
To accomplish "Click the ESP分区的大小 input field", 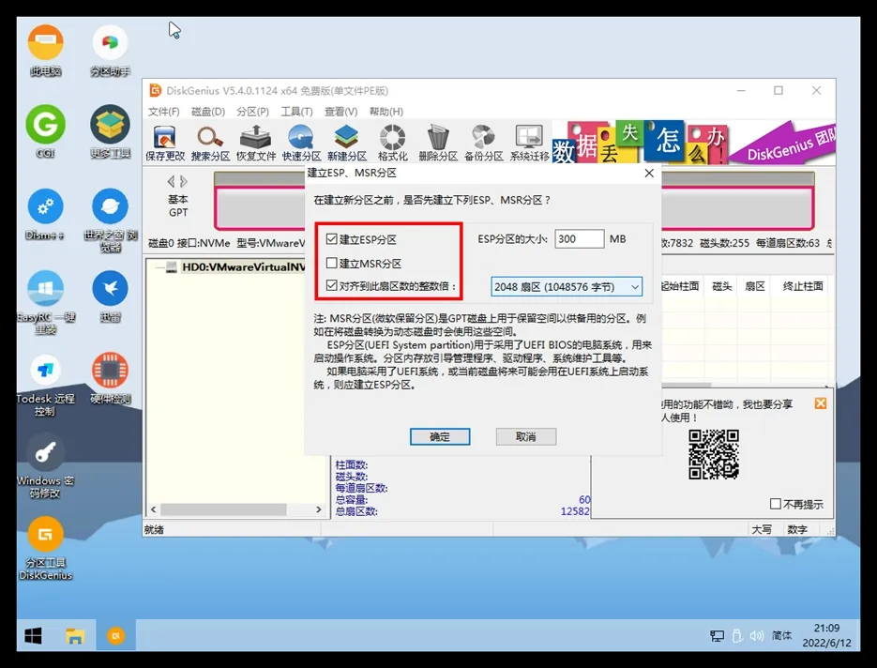I will 579,239.
